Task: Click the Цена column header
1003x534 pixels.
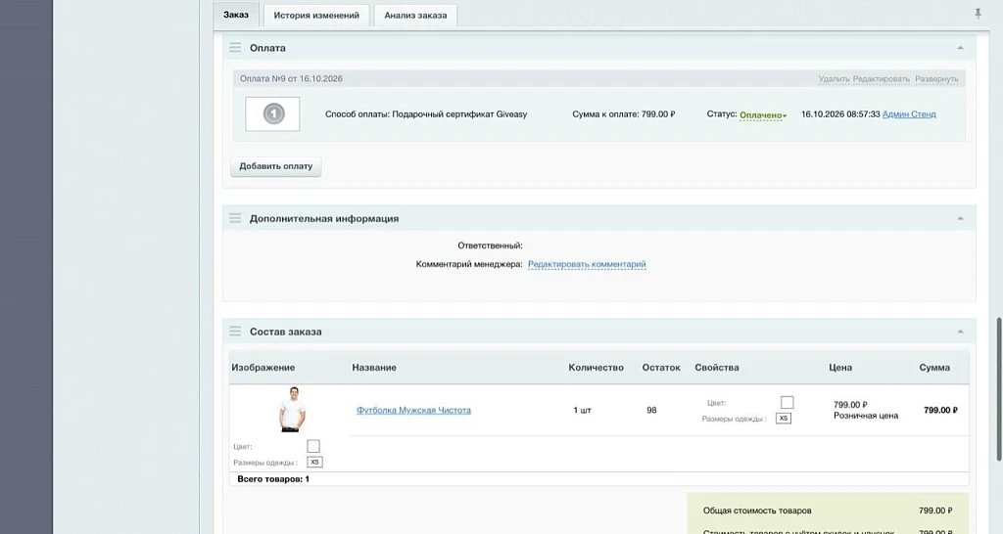Action: coord(839,368)
